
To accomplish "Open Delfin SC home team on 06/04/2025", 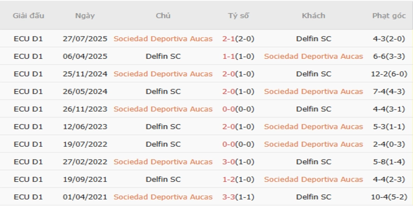I will pyautogui.click(x=163, y=56).
